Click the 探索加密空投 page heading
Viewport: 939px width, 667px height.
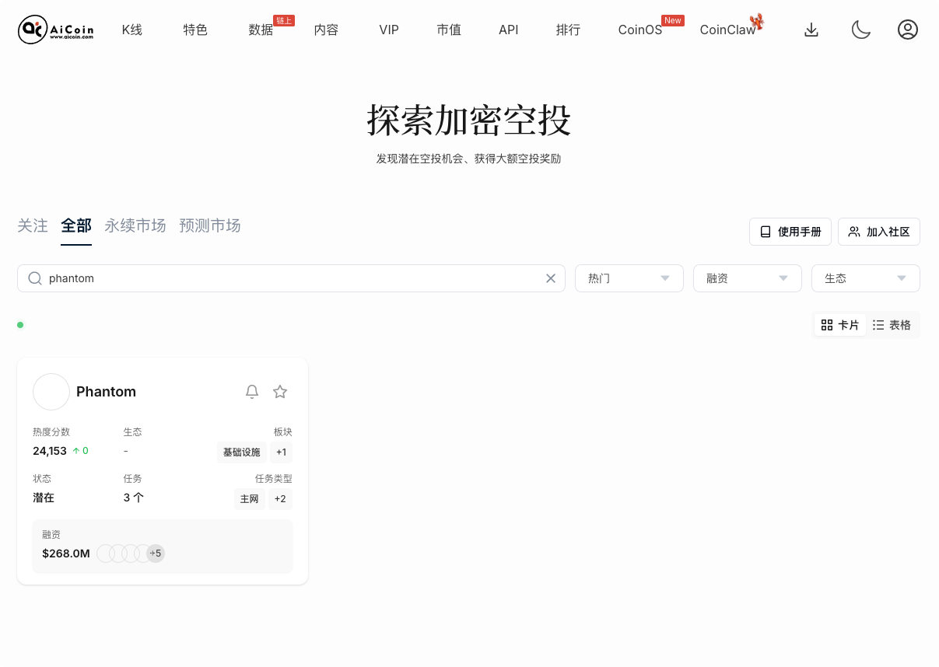(469, 121)
